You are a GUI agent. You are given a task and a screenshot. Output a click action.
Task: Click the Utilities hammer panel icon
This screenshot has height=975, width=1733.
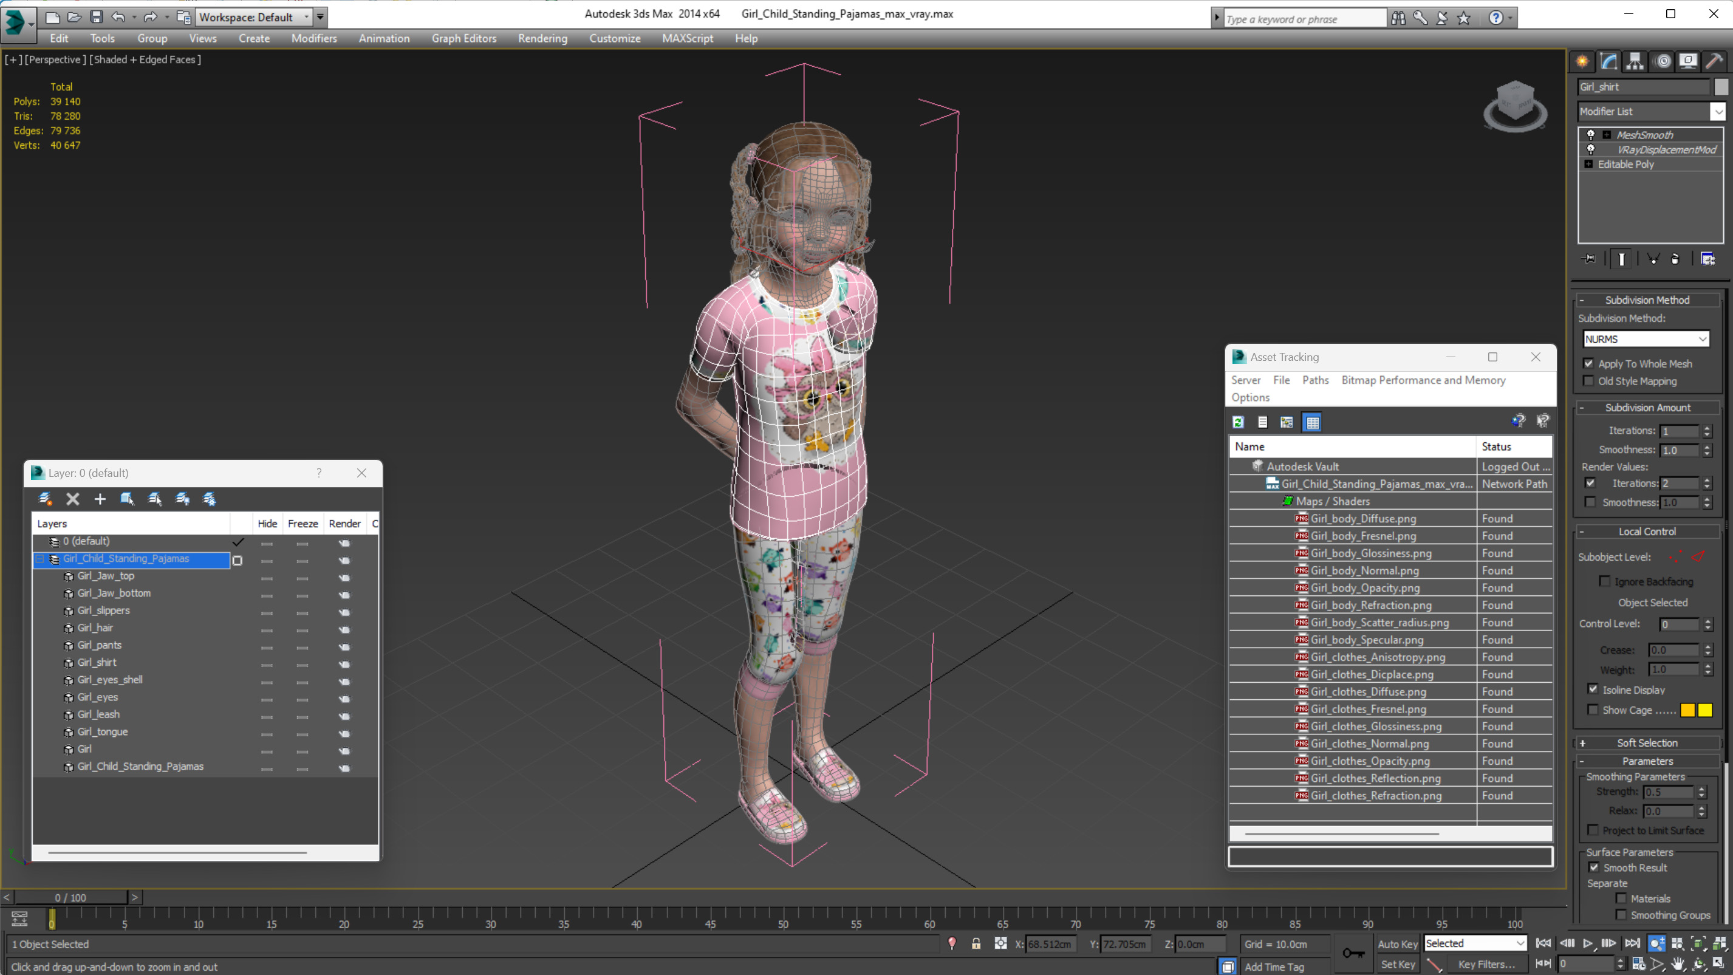coord(1714,61)
